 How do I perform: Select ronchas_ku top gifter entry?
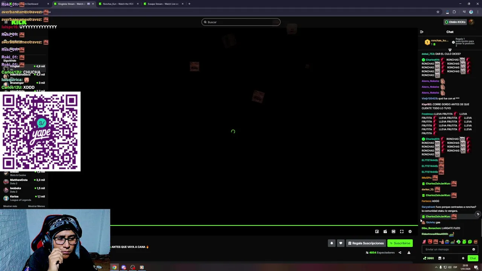click(436, 42)
